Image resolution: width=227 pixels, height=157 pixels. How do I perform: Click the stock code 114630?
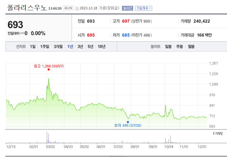tap(55, 8)
